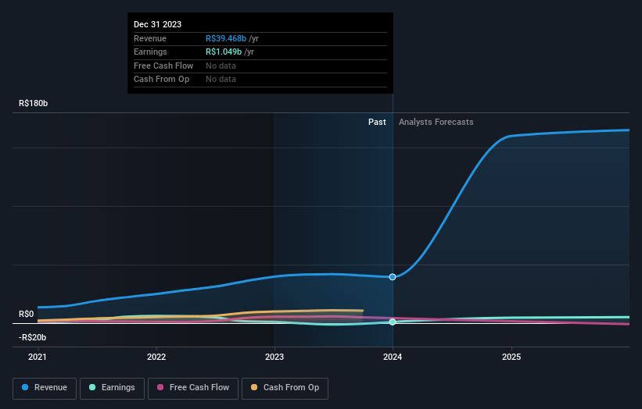This screenshot has height=409, width=642.
Task: Click the 'Revenue' row label in tooltip
Action: point(150,38)
